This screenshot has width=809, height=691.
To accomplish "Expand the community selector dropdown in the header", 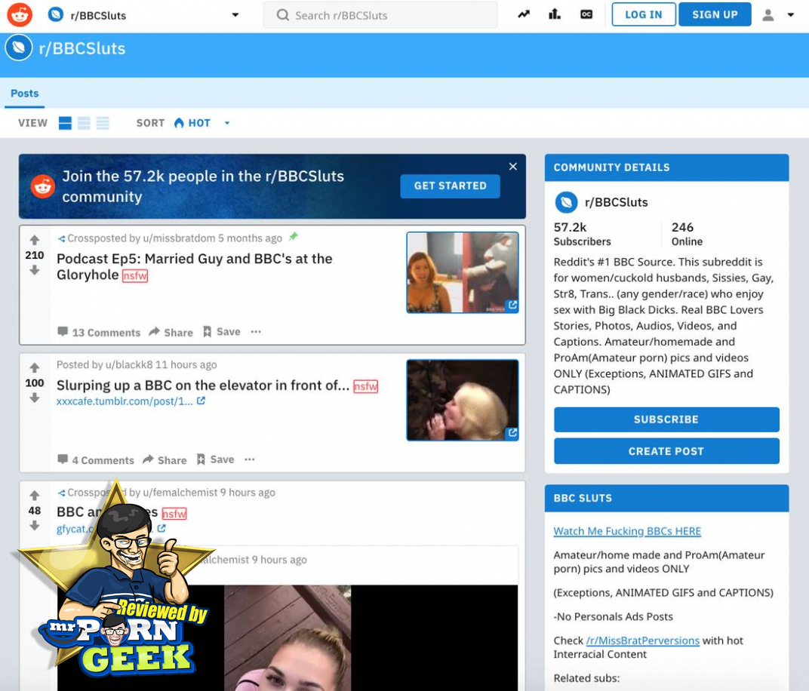I will [235, 15].
